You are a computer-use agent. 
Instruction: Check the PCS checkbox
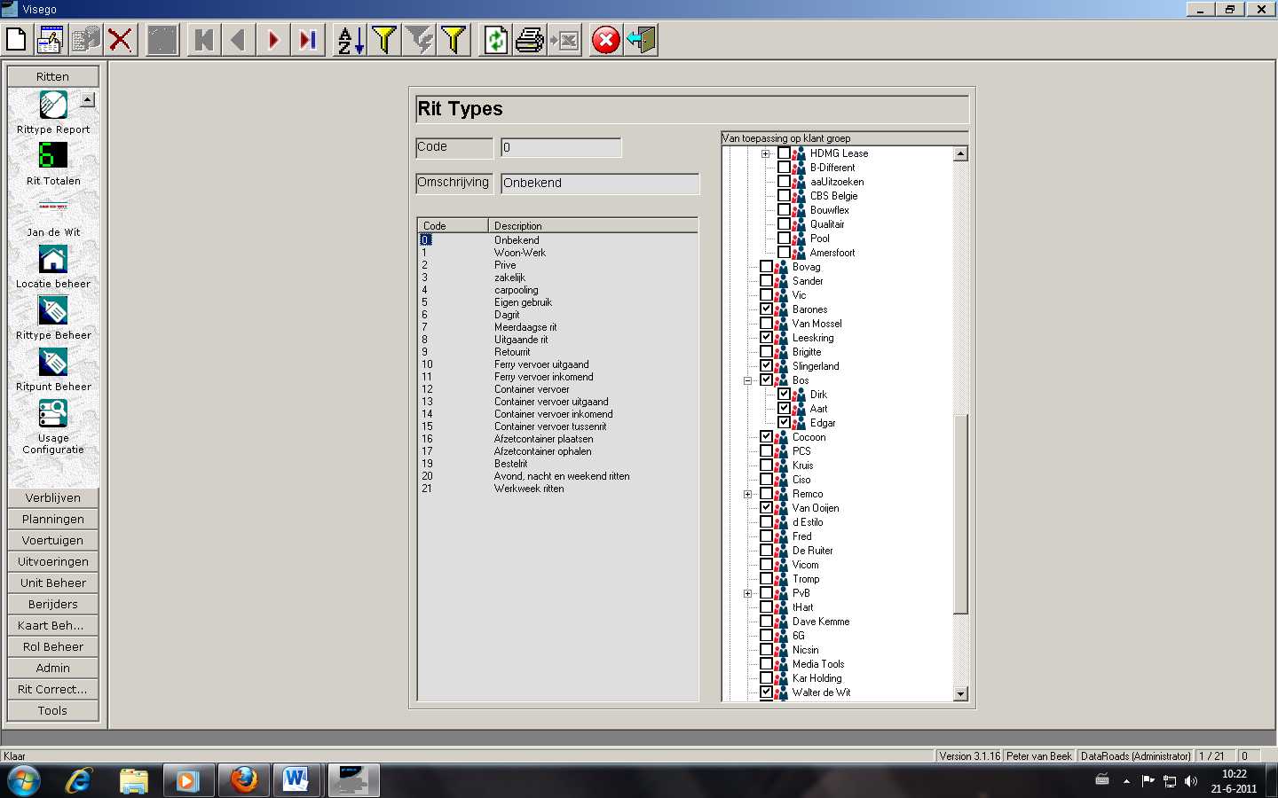coord(766,451)
